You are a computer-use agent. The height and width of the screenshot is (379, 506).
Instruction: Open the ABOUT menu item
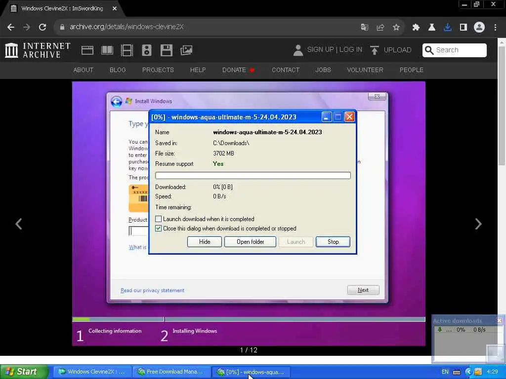click(x=83, y=70)
